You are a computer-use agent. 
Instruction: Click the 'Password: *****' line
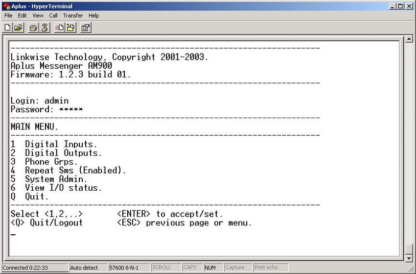click(x=46, y=109)
